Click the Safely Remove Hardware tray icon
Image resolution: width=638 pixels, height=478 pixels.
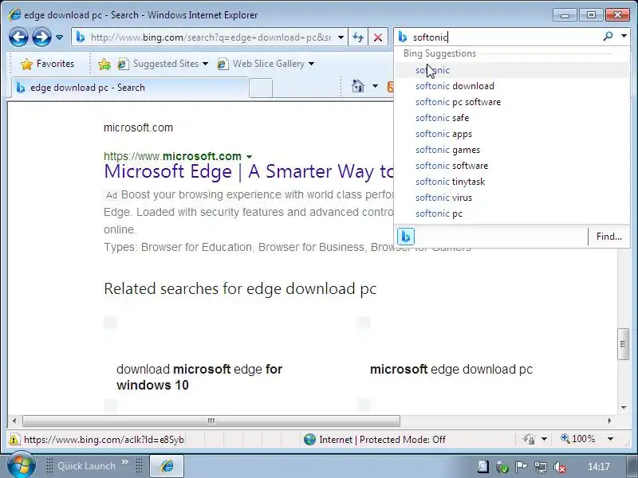coord(502,468)
